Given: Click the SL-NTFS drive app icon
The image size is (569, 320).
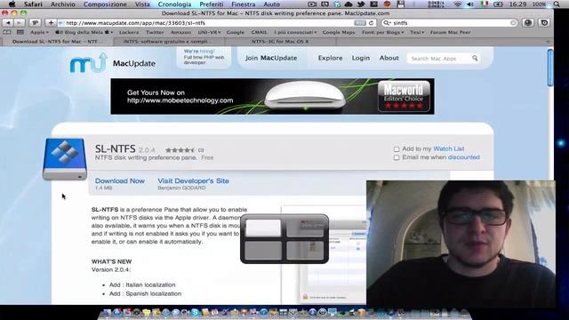Looking at the screenshot, I should (65, 159).
